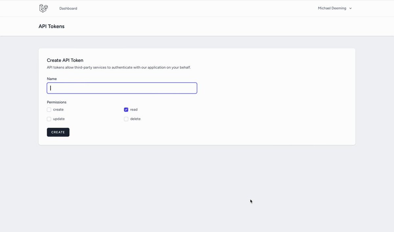394x232 pixels.
Task: Open the Dashboard navigation link
Action: tap(68, 9)
